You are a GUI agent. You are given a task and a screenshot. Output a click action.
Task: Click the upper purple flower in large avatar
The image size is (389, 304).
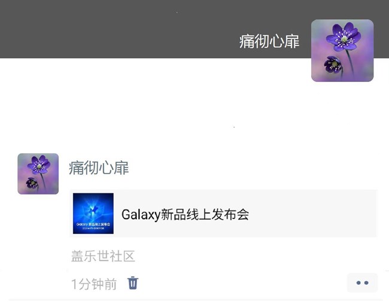344,37
